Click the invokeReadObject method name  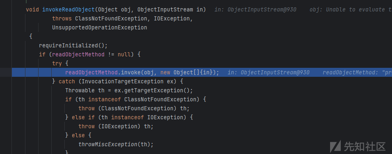click(68, 10)
